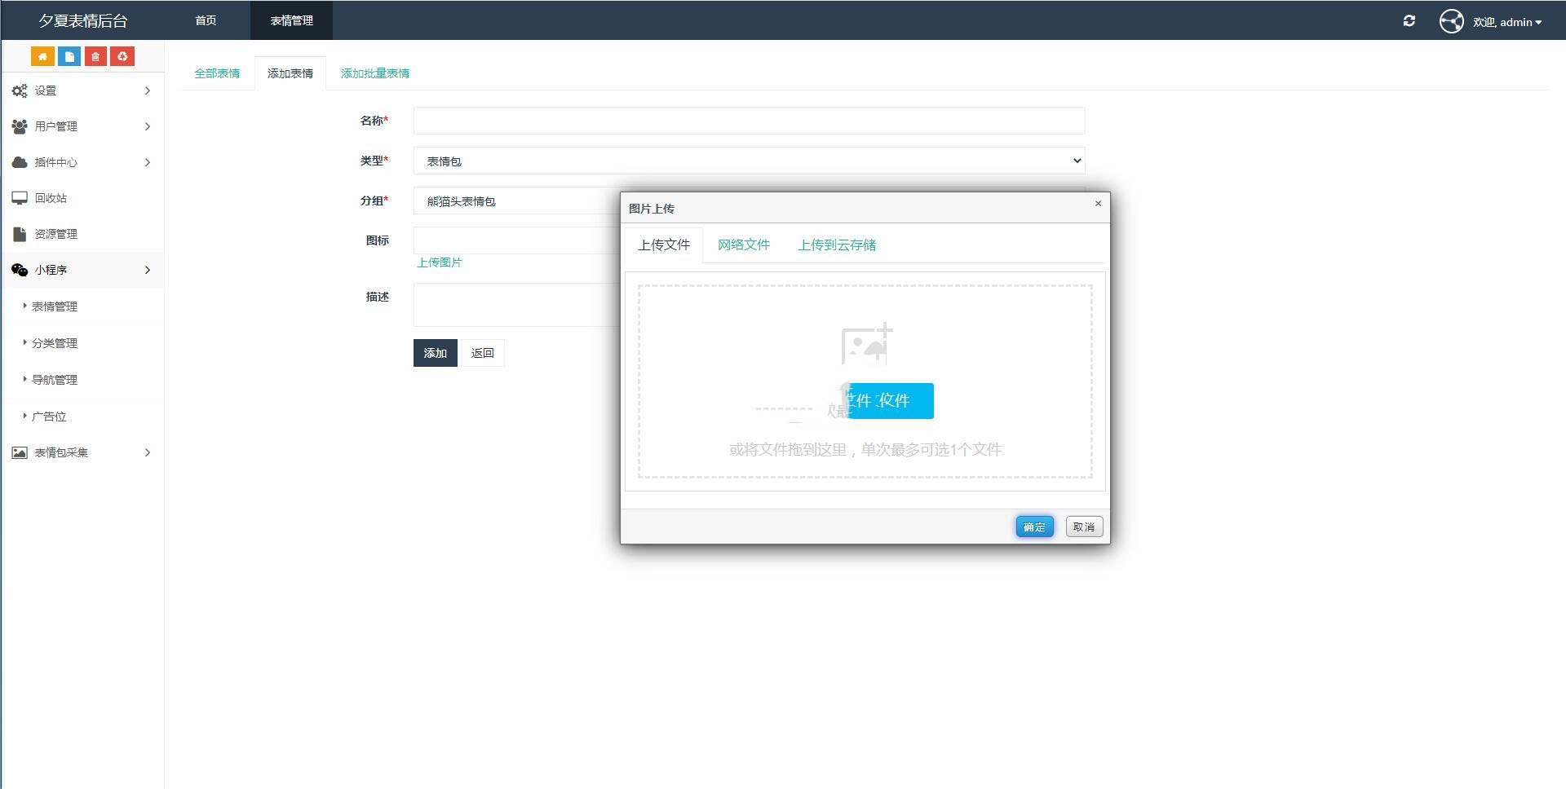Click the 返回 button

482,353
